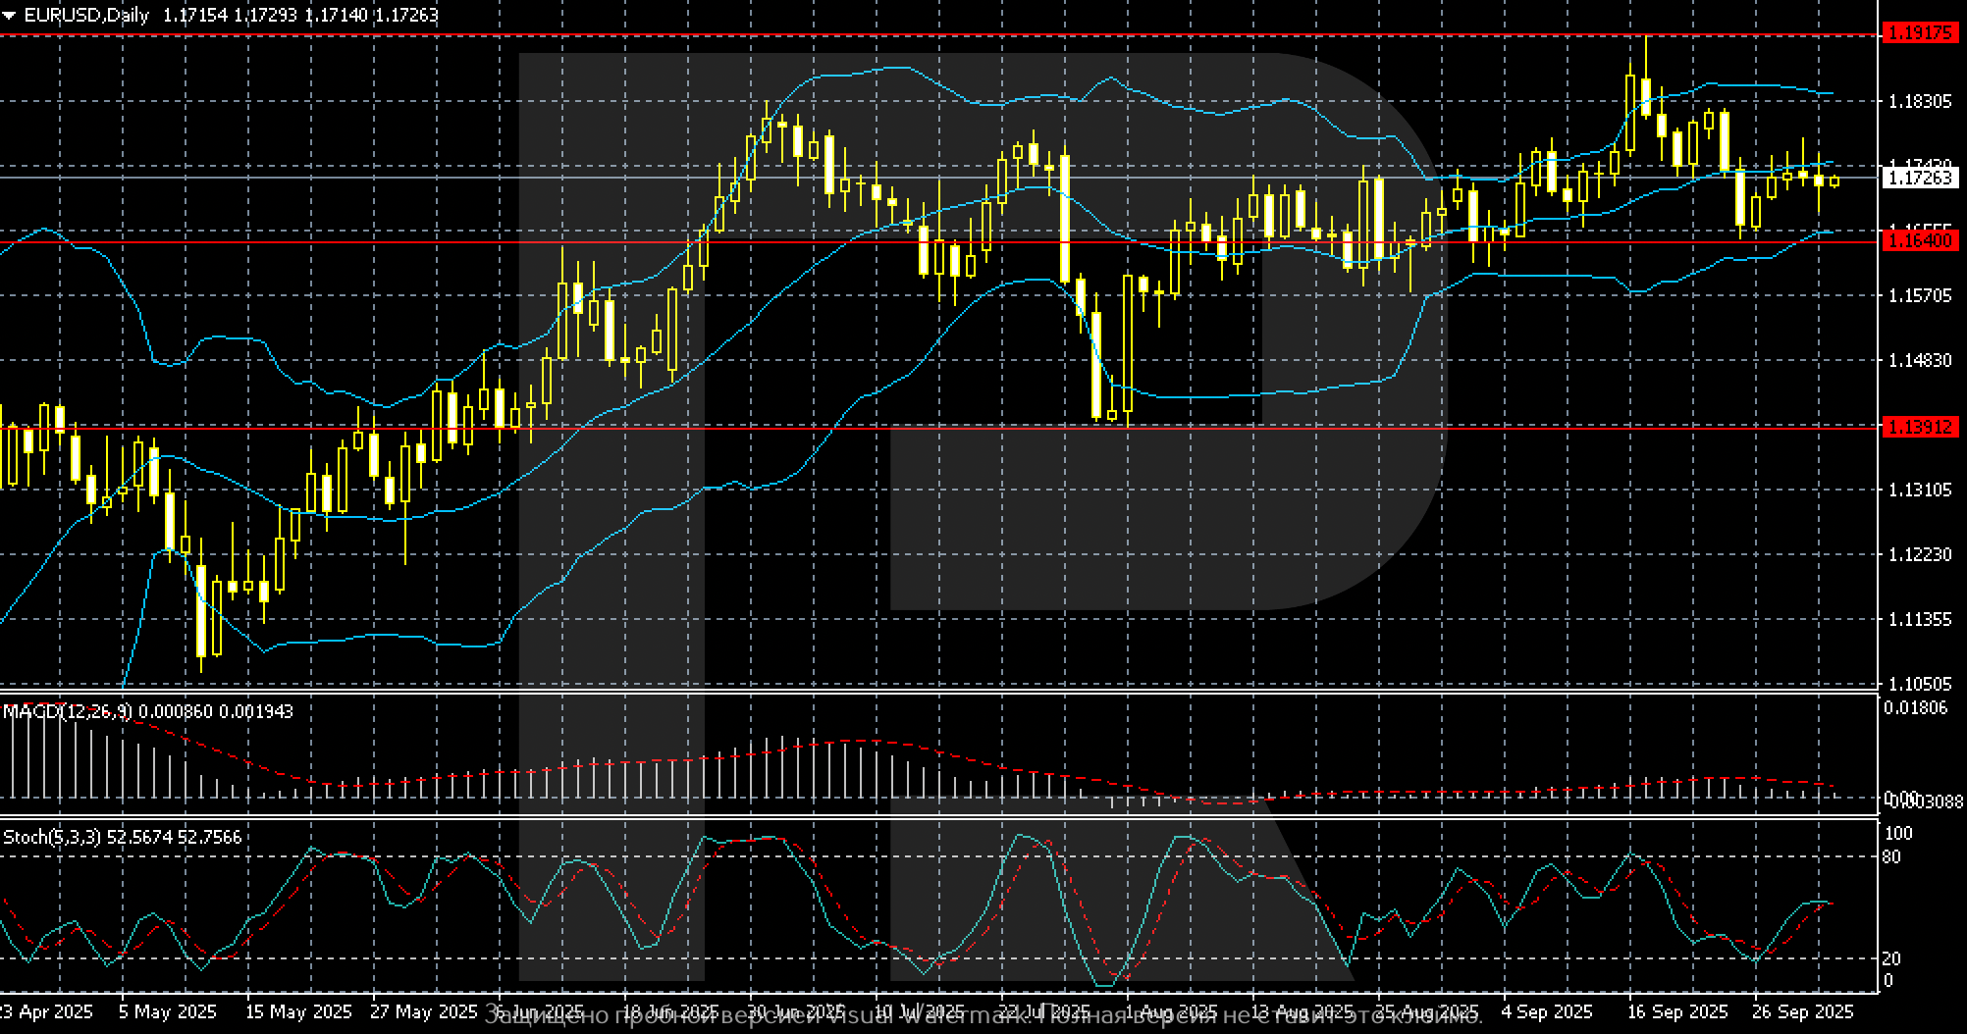Click the 27 May 2025 date label
This screenshot has width=1967, height=1034.
[424, 1011]
